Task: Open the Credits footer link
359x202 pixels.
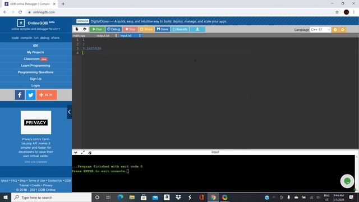Action: [36, 185]
